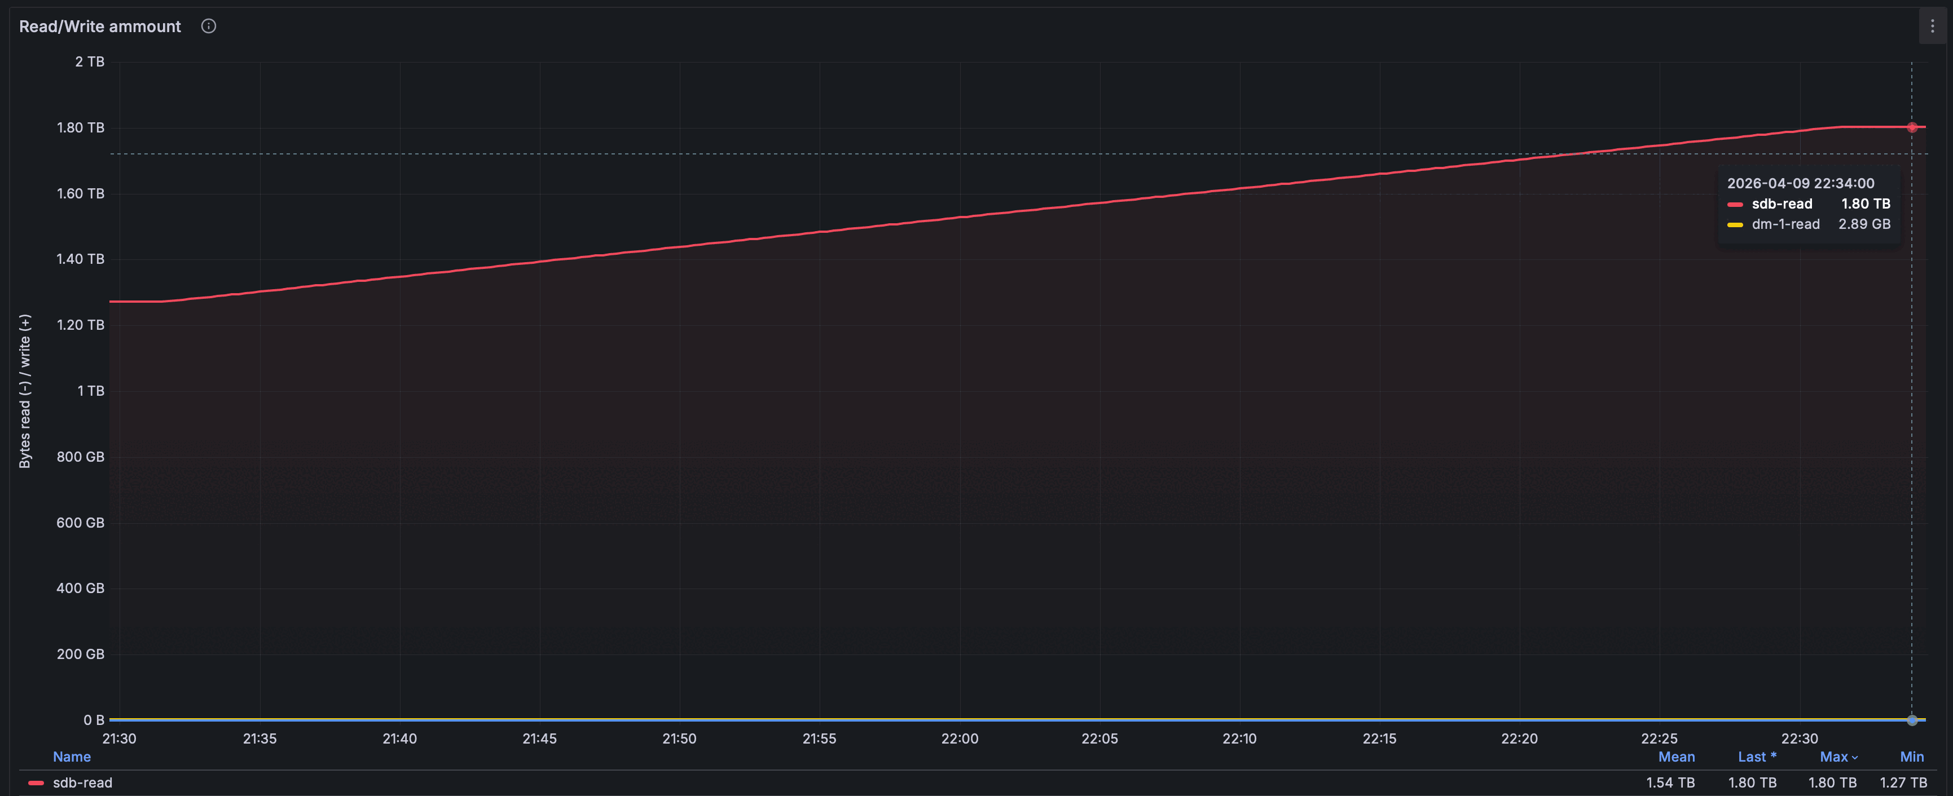Sort legend by the Min column

pos(1911,757)
